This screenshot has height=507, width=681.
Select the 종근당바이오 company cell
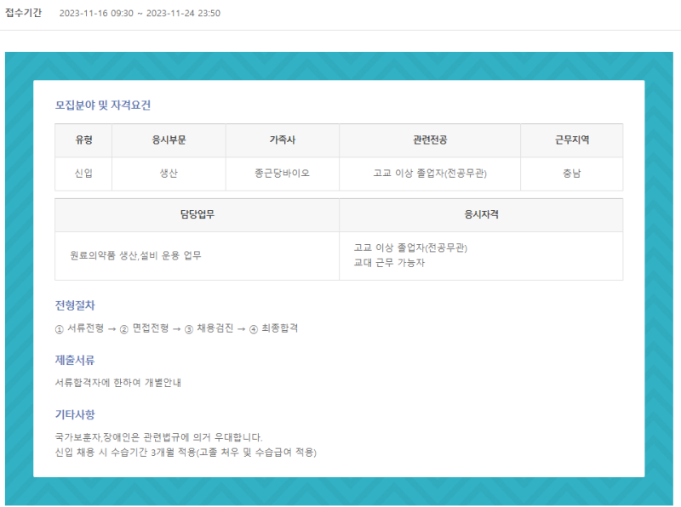[282, 174]
